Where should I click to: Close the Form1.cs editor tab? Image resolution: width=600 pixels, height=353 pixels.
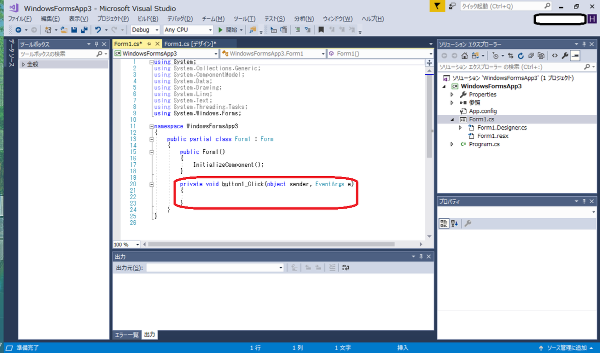click(x=157, y=44)
